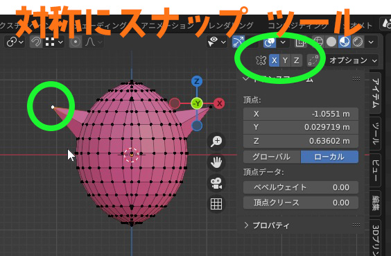Enable Z axis mirror symmetry
The height and width of the screenshot is (256, 391).
coord(296,60)
